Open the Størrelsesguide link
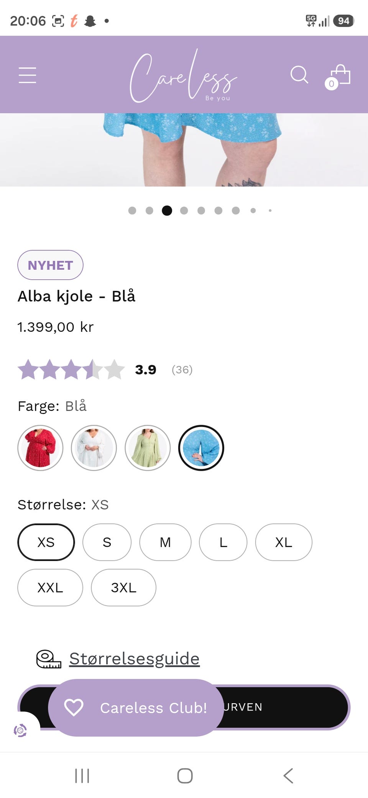Viewport: 368px width, 798px height. click(x=135, y=659)
